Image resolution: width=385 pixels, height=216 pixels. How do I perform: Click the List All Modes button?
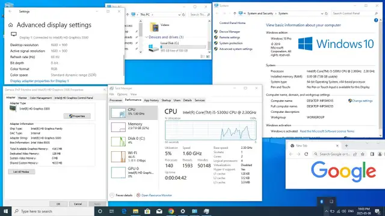pos(22,172)
